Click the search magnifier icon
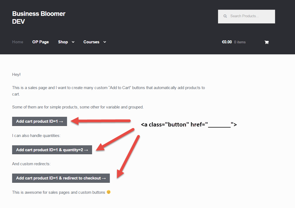Image resolution: width=295 pixels, height=208 pixels. click(x=225, y=16)
